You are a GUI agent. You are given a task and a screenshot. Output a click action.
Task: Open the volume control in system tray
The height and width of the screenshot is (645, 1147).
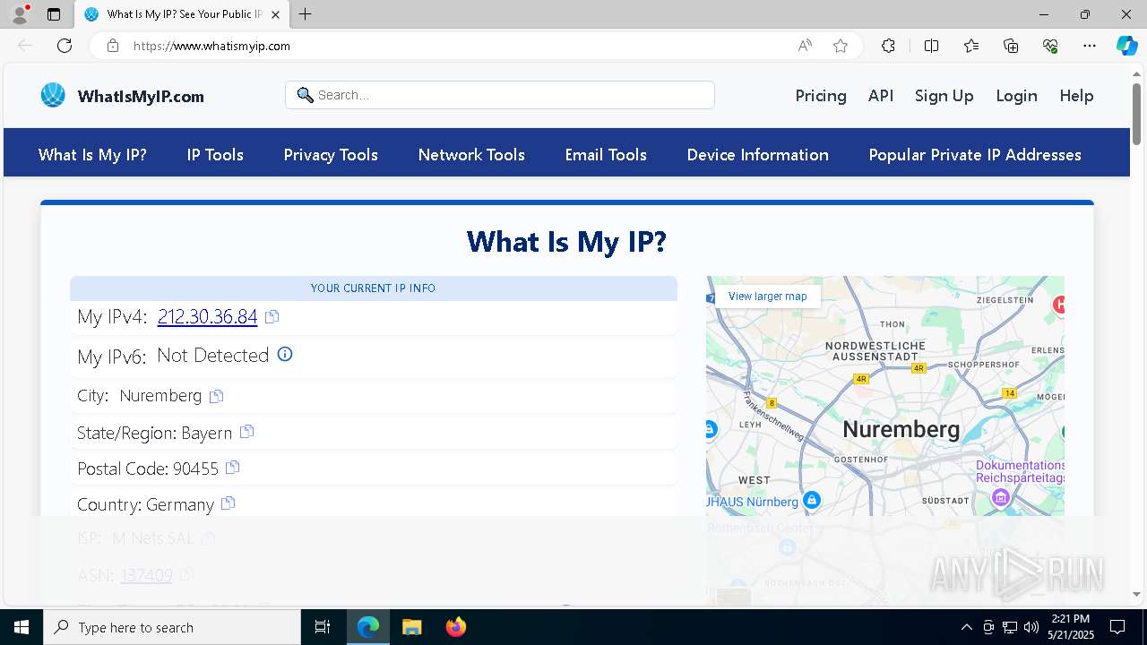(1031, 627)
